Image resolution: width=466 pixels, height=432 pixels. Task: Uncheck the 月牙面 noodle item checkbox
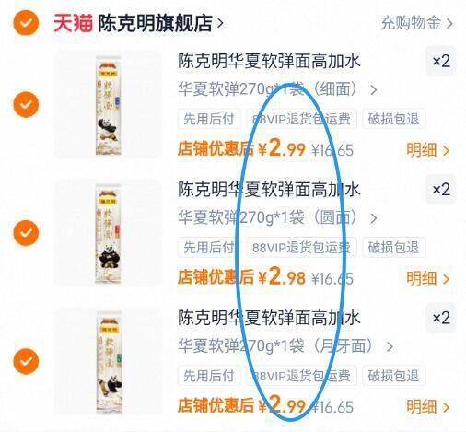click(x=26, y=361)
